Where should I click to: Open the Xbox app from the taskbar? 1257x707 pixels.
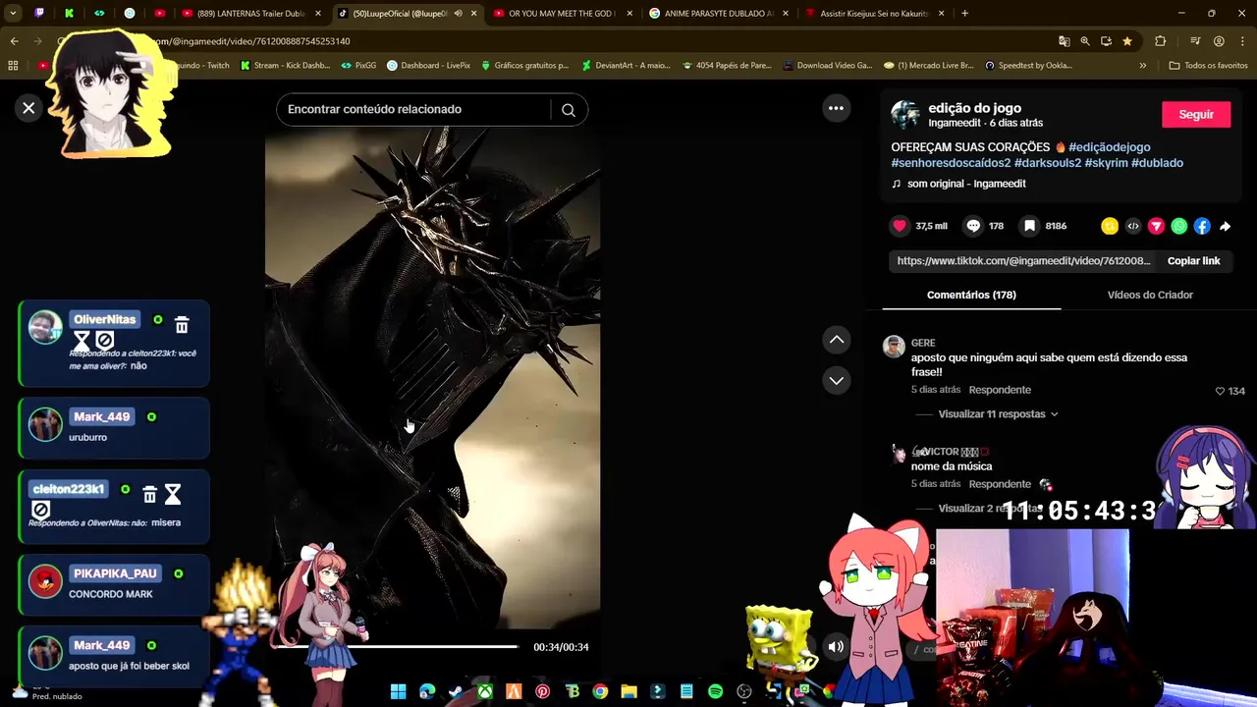click(485, 692)
